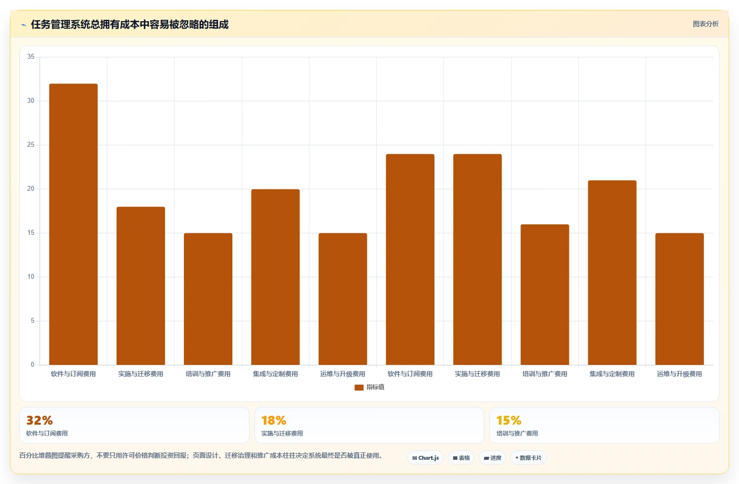Click the 软件与订阅费用 bar valued 24
739x484 pixels.
tap(410, 260)
